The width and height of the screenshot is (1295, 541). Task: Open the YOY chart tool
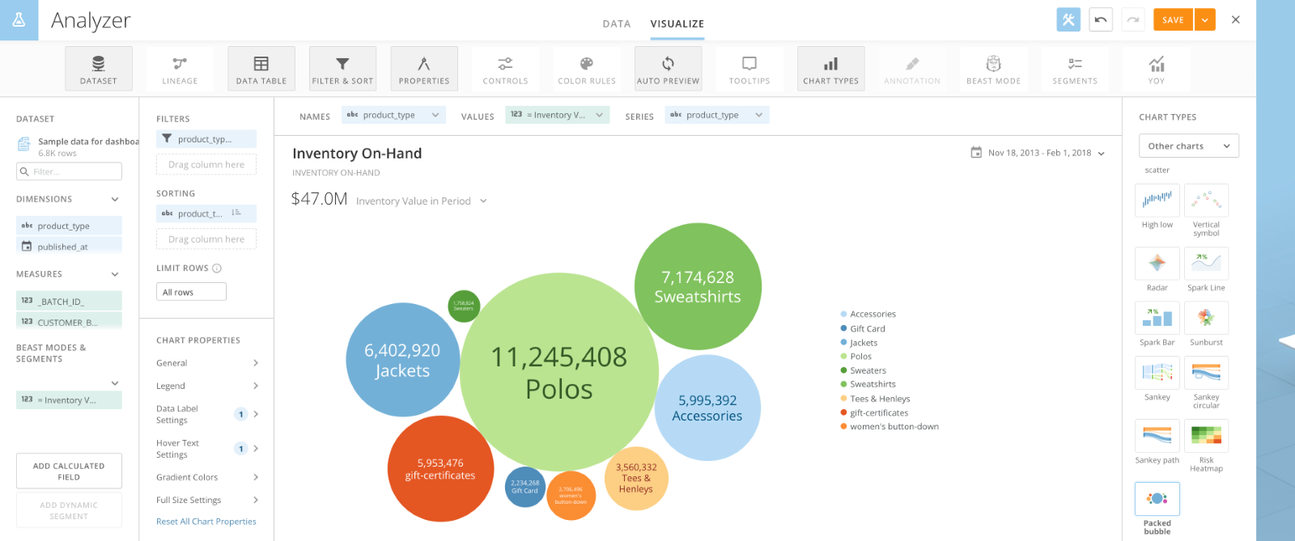click(x=1156, y=69)
